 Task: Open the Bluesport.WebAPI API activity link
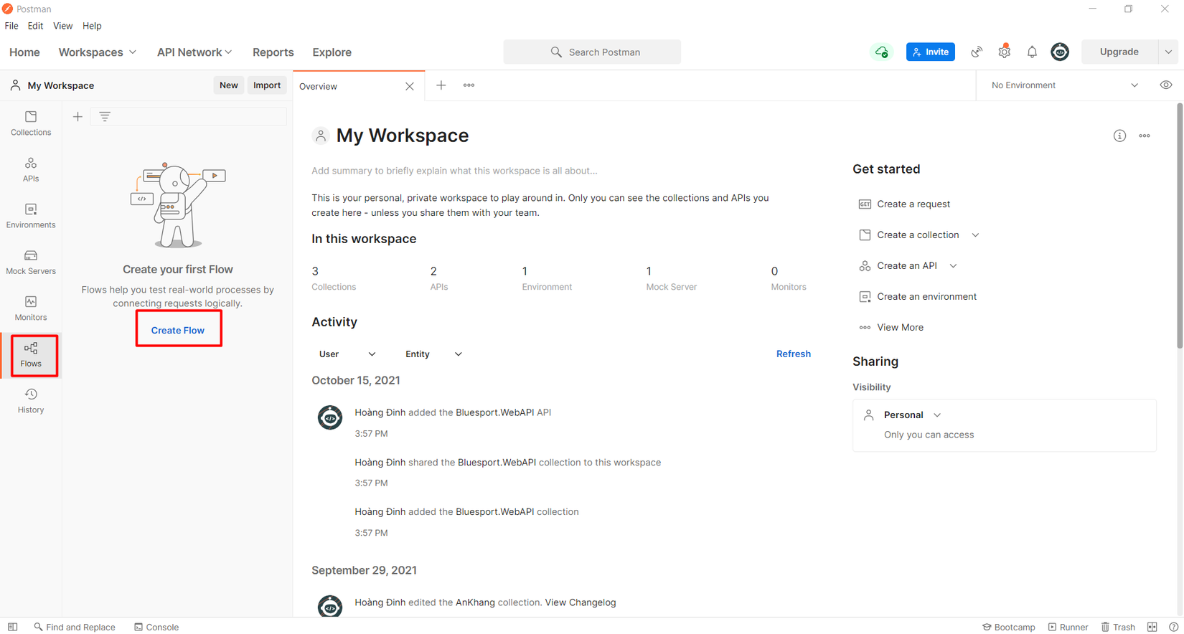point(495,412)
